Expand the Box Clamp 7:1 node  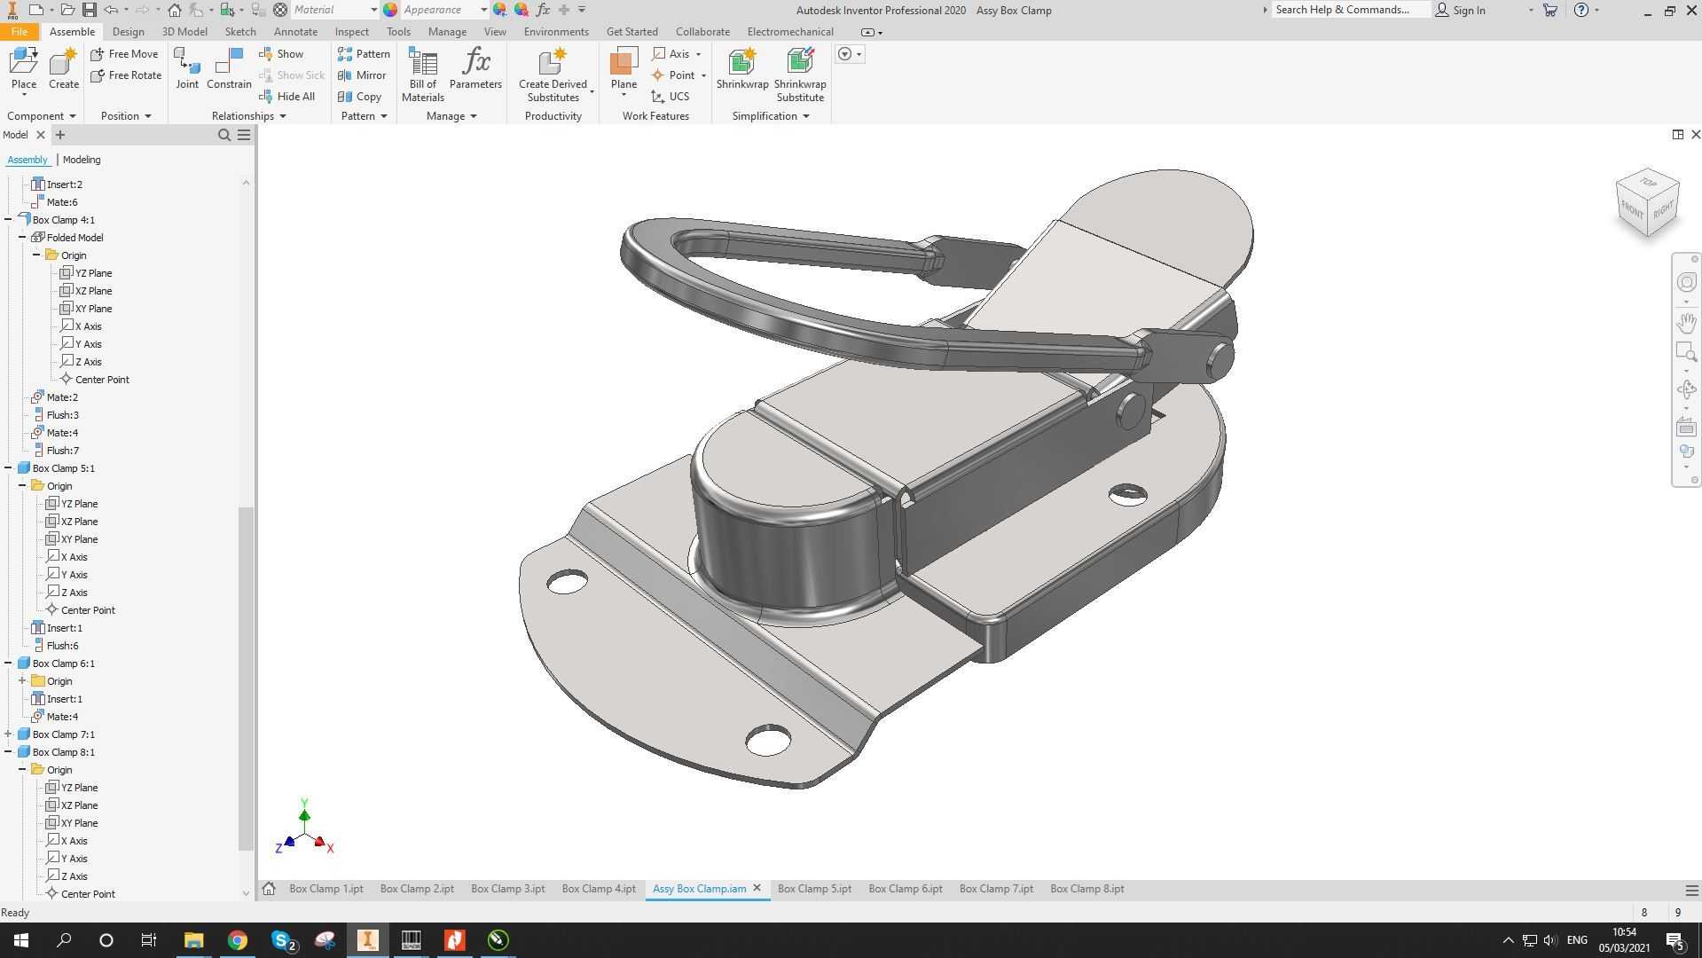[x=8, y=734]
